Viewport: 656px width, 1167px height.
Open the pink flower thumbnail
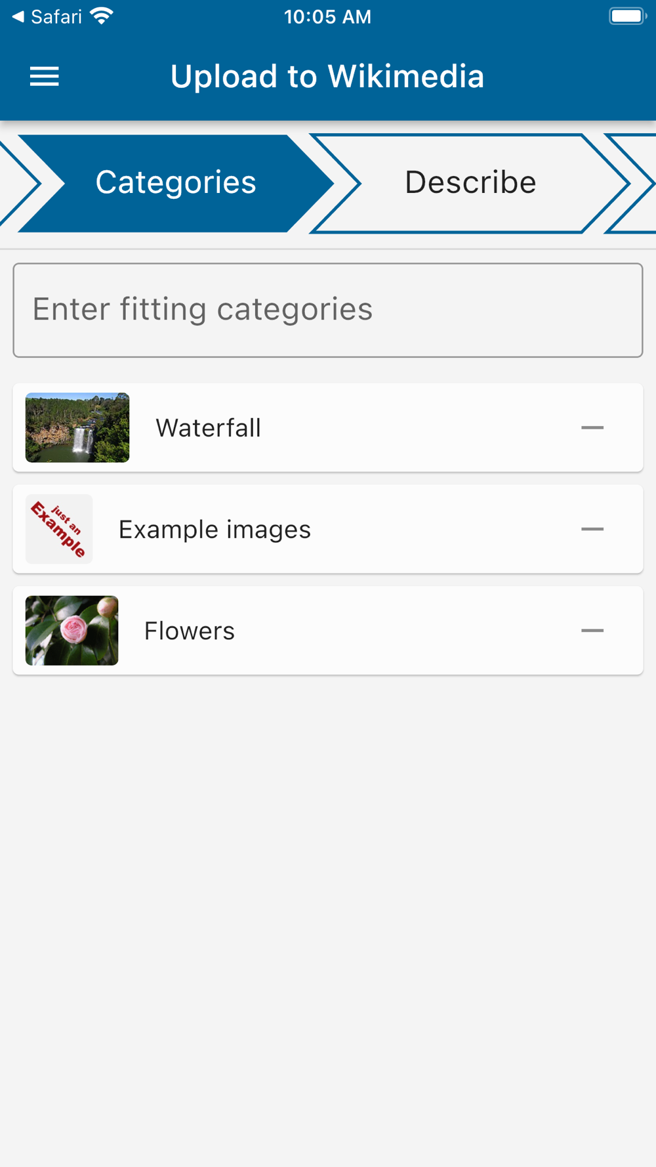point(72,631)
